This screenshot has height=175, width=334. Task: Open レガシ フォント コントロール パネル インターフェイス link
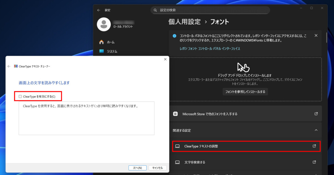click(x=210, y=48)
